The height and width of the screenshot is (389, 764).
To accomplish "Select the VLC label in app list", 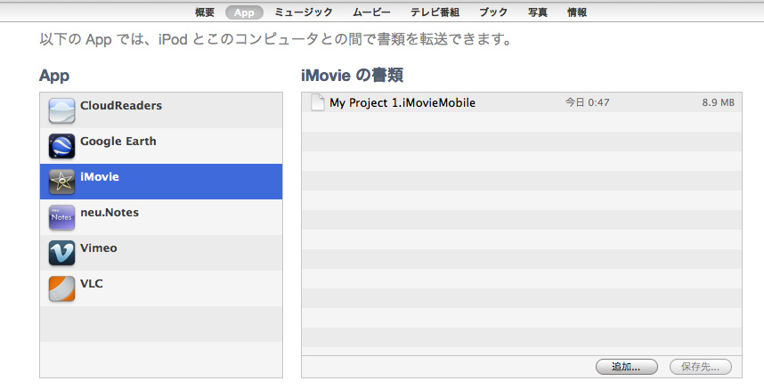I will tap(91, 283).
